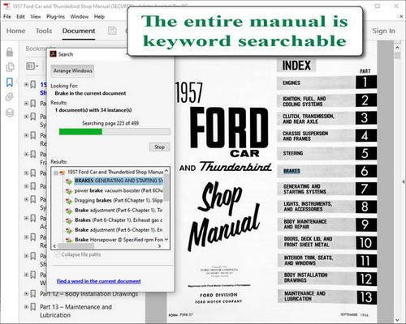Open the Plug-Ins menu

click(x=55, y=17)
